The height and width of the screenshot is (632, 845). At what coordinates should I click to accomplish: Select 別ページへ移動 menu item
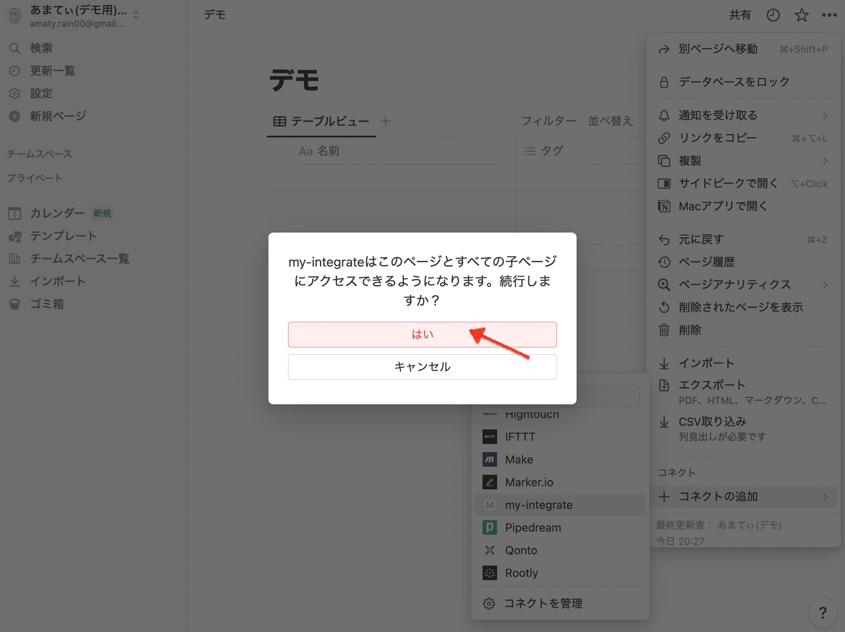tap(743, 49)
